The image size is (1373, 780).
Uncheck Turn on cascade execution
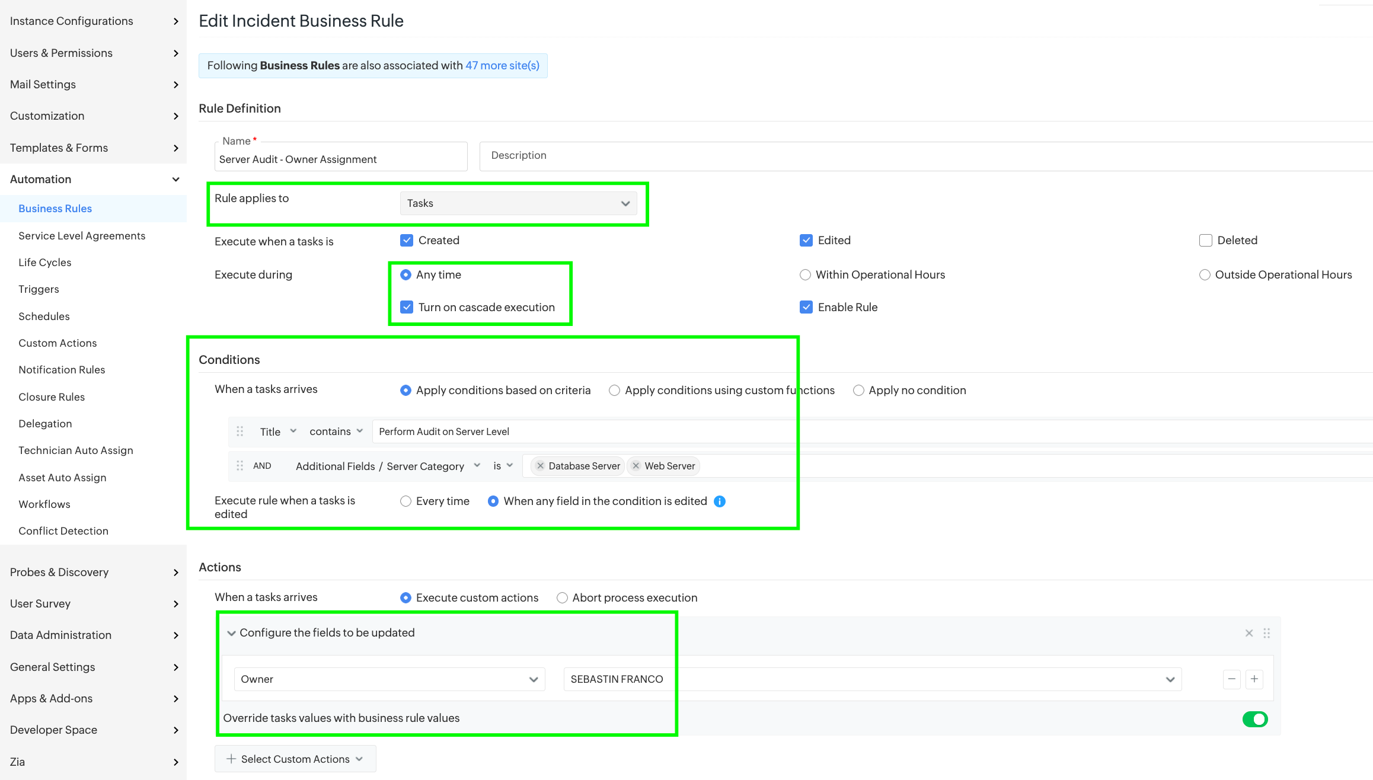pos(407,307)
